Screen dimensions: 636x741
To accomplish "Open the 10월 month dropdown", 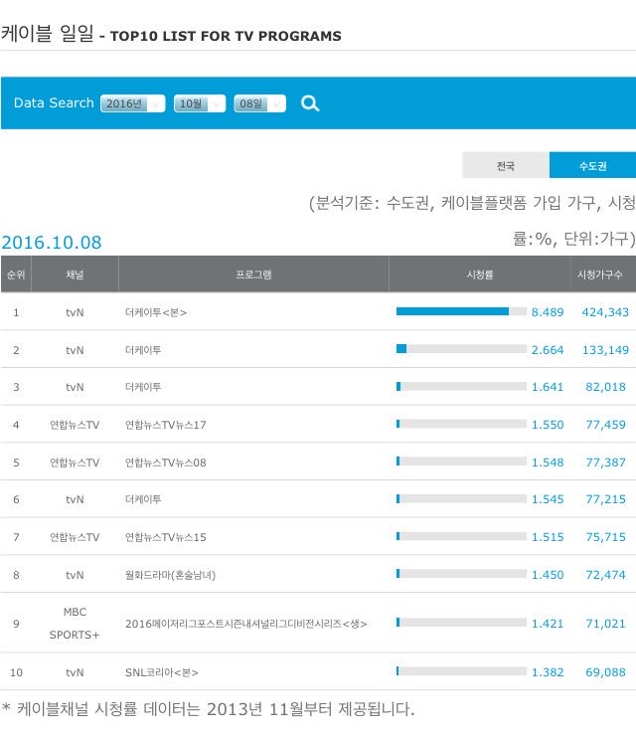I will 200,103.
